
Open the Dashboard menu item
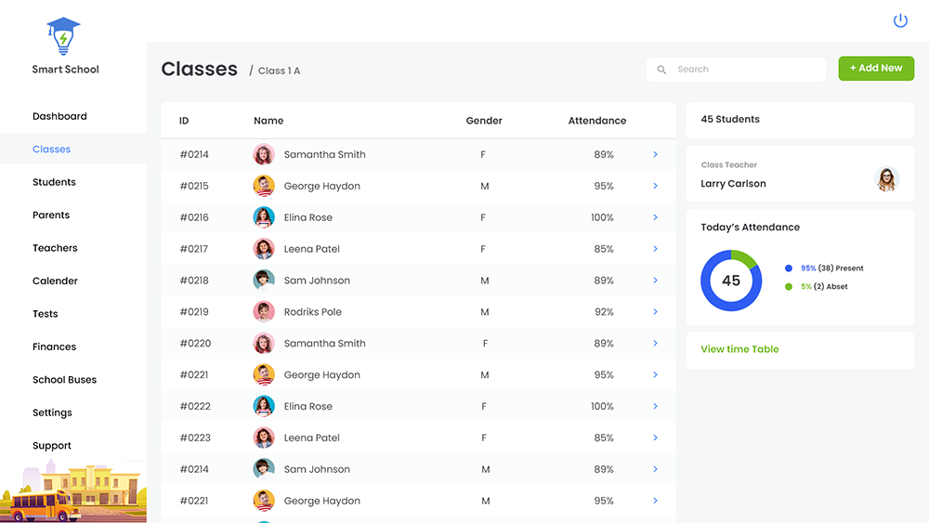pos(59,116)
